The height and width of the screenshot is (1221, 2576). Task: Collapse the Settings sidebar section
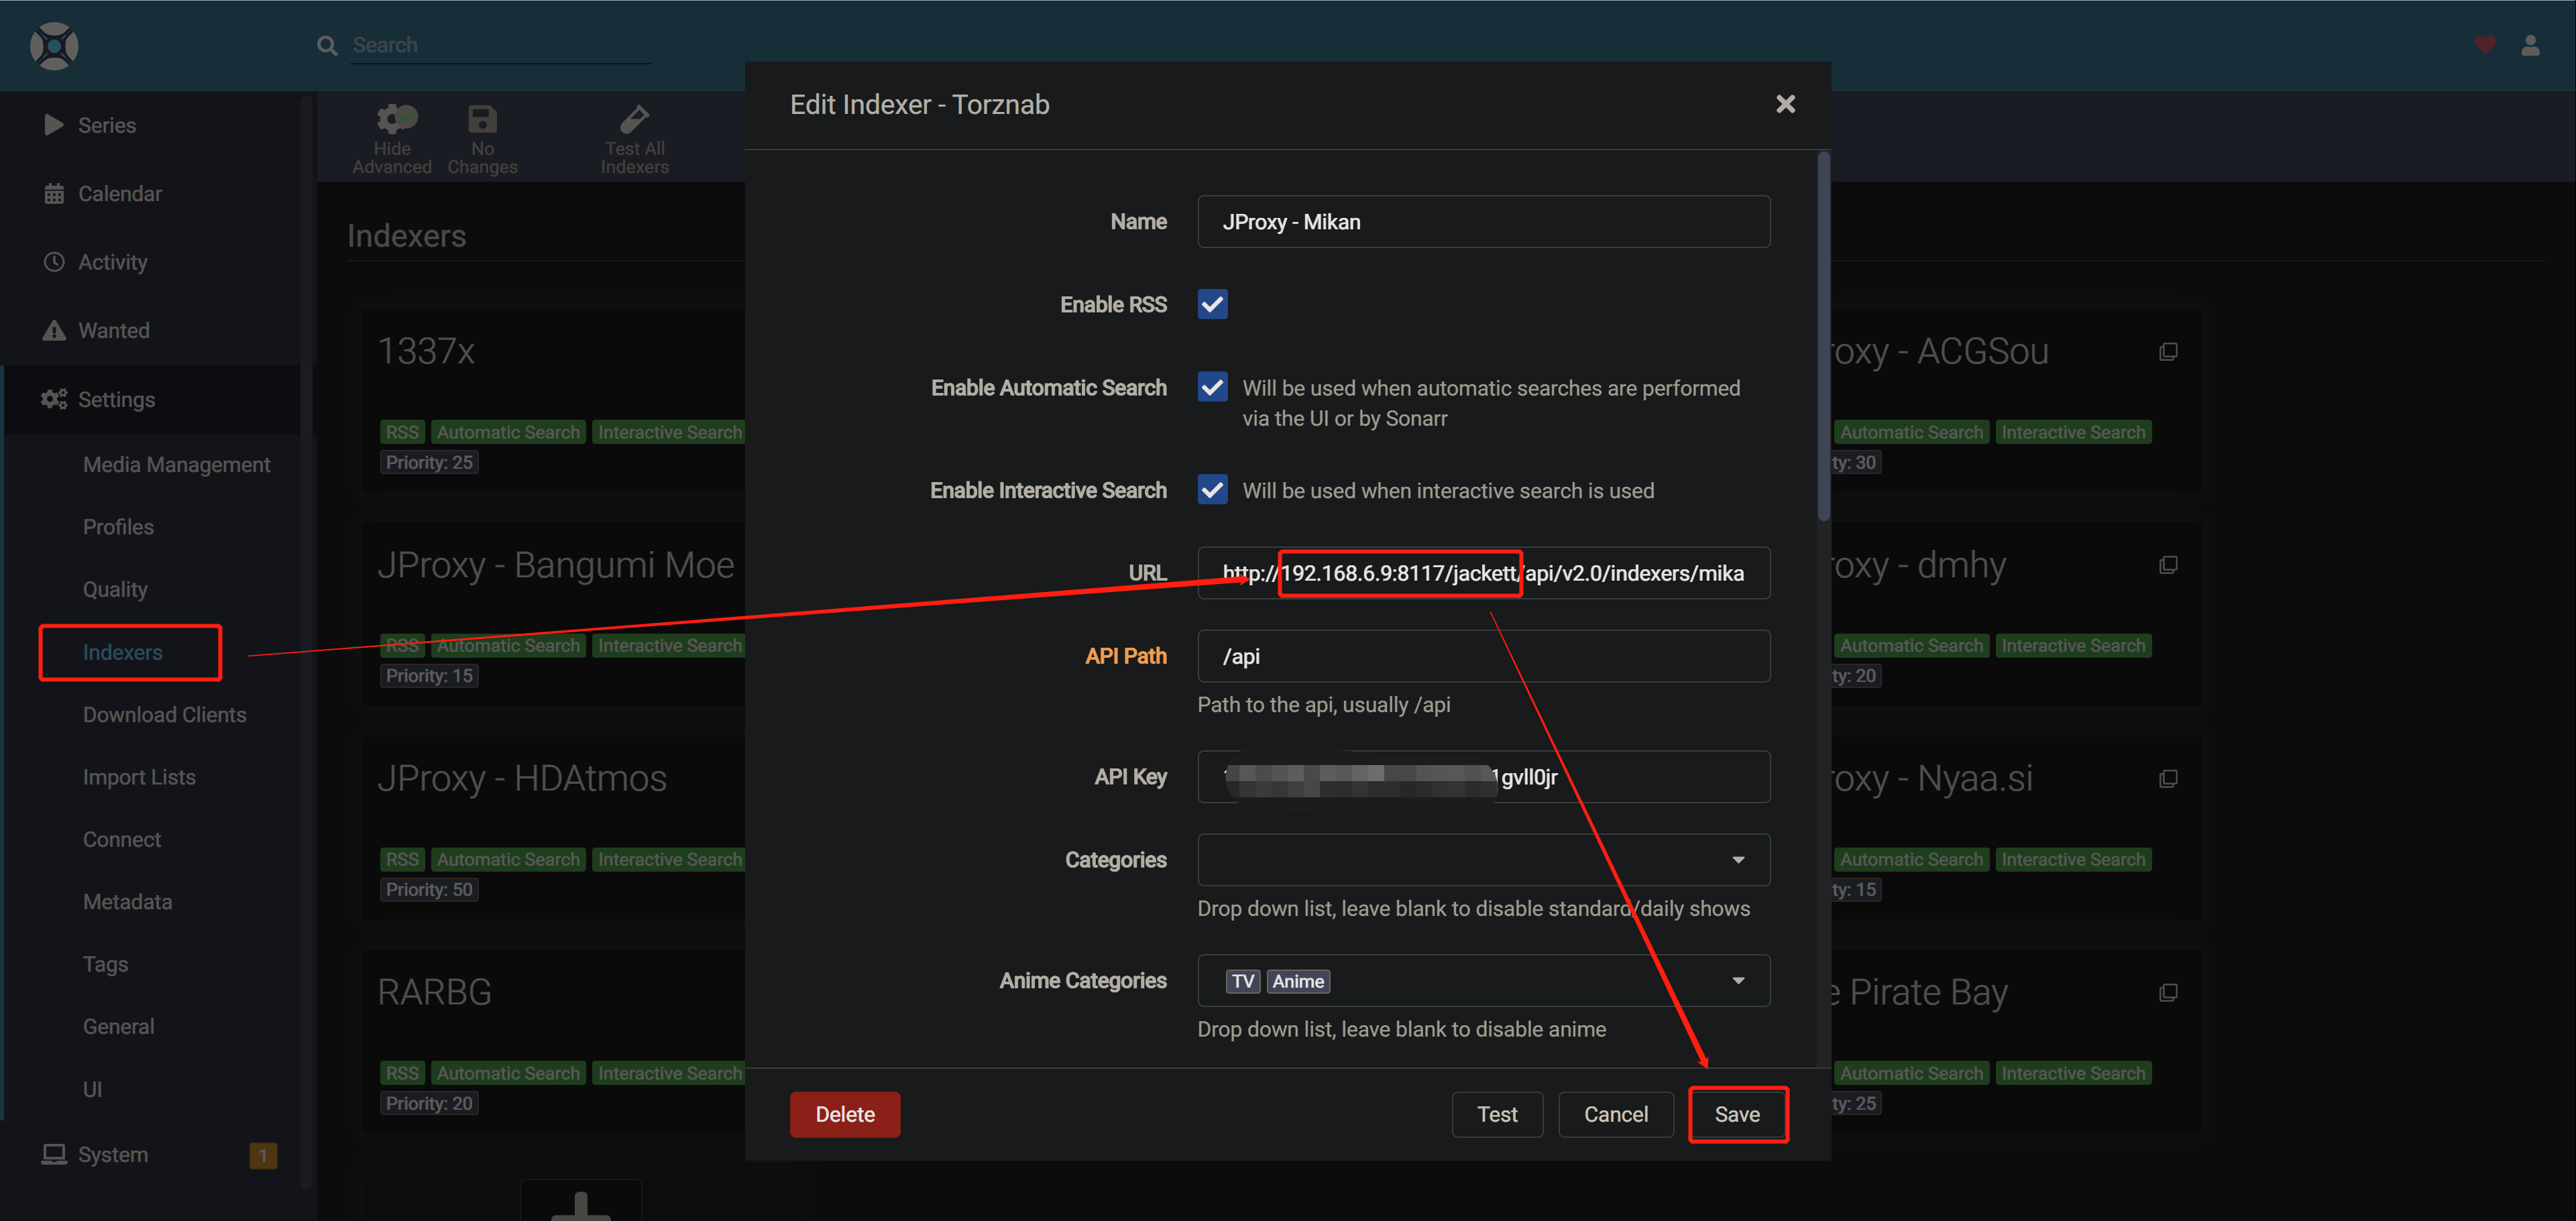coord(116,399)
